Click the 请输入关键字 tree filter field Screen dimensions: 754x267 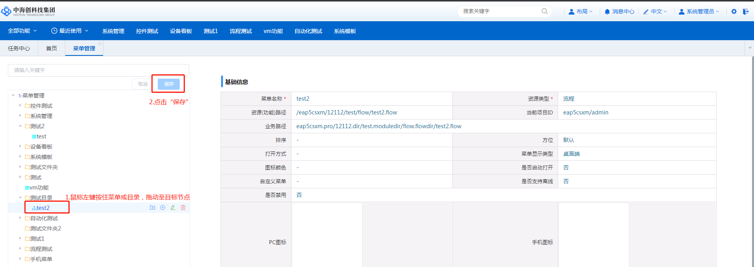(x=98, y=70)
